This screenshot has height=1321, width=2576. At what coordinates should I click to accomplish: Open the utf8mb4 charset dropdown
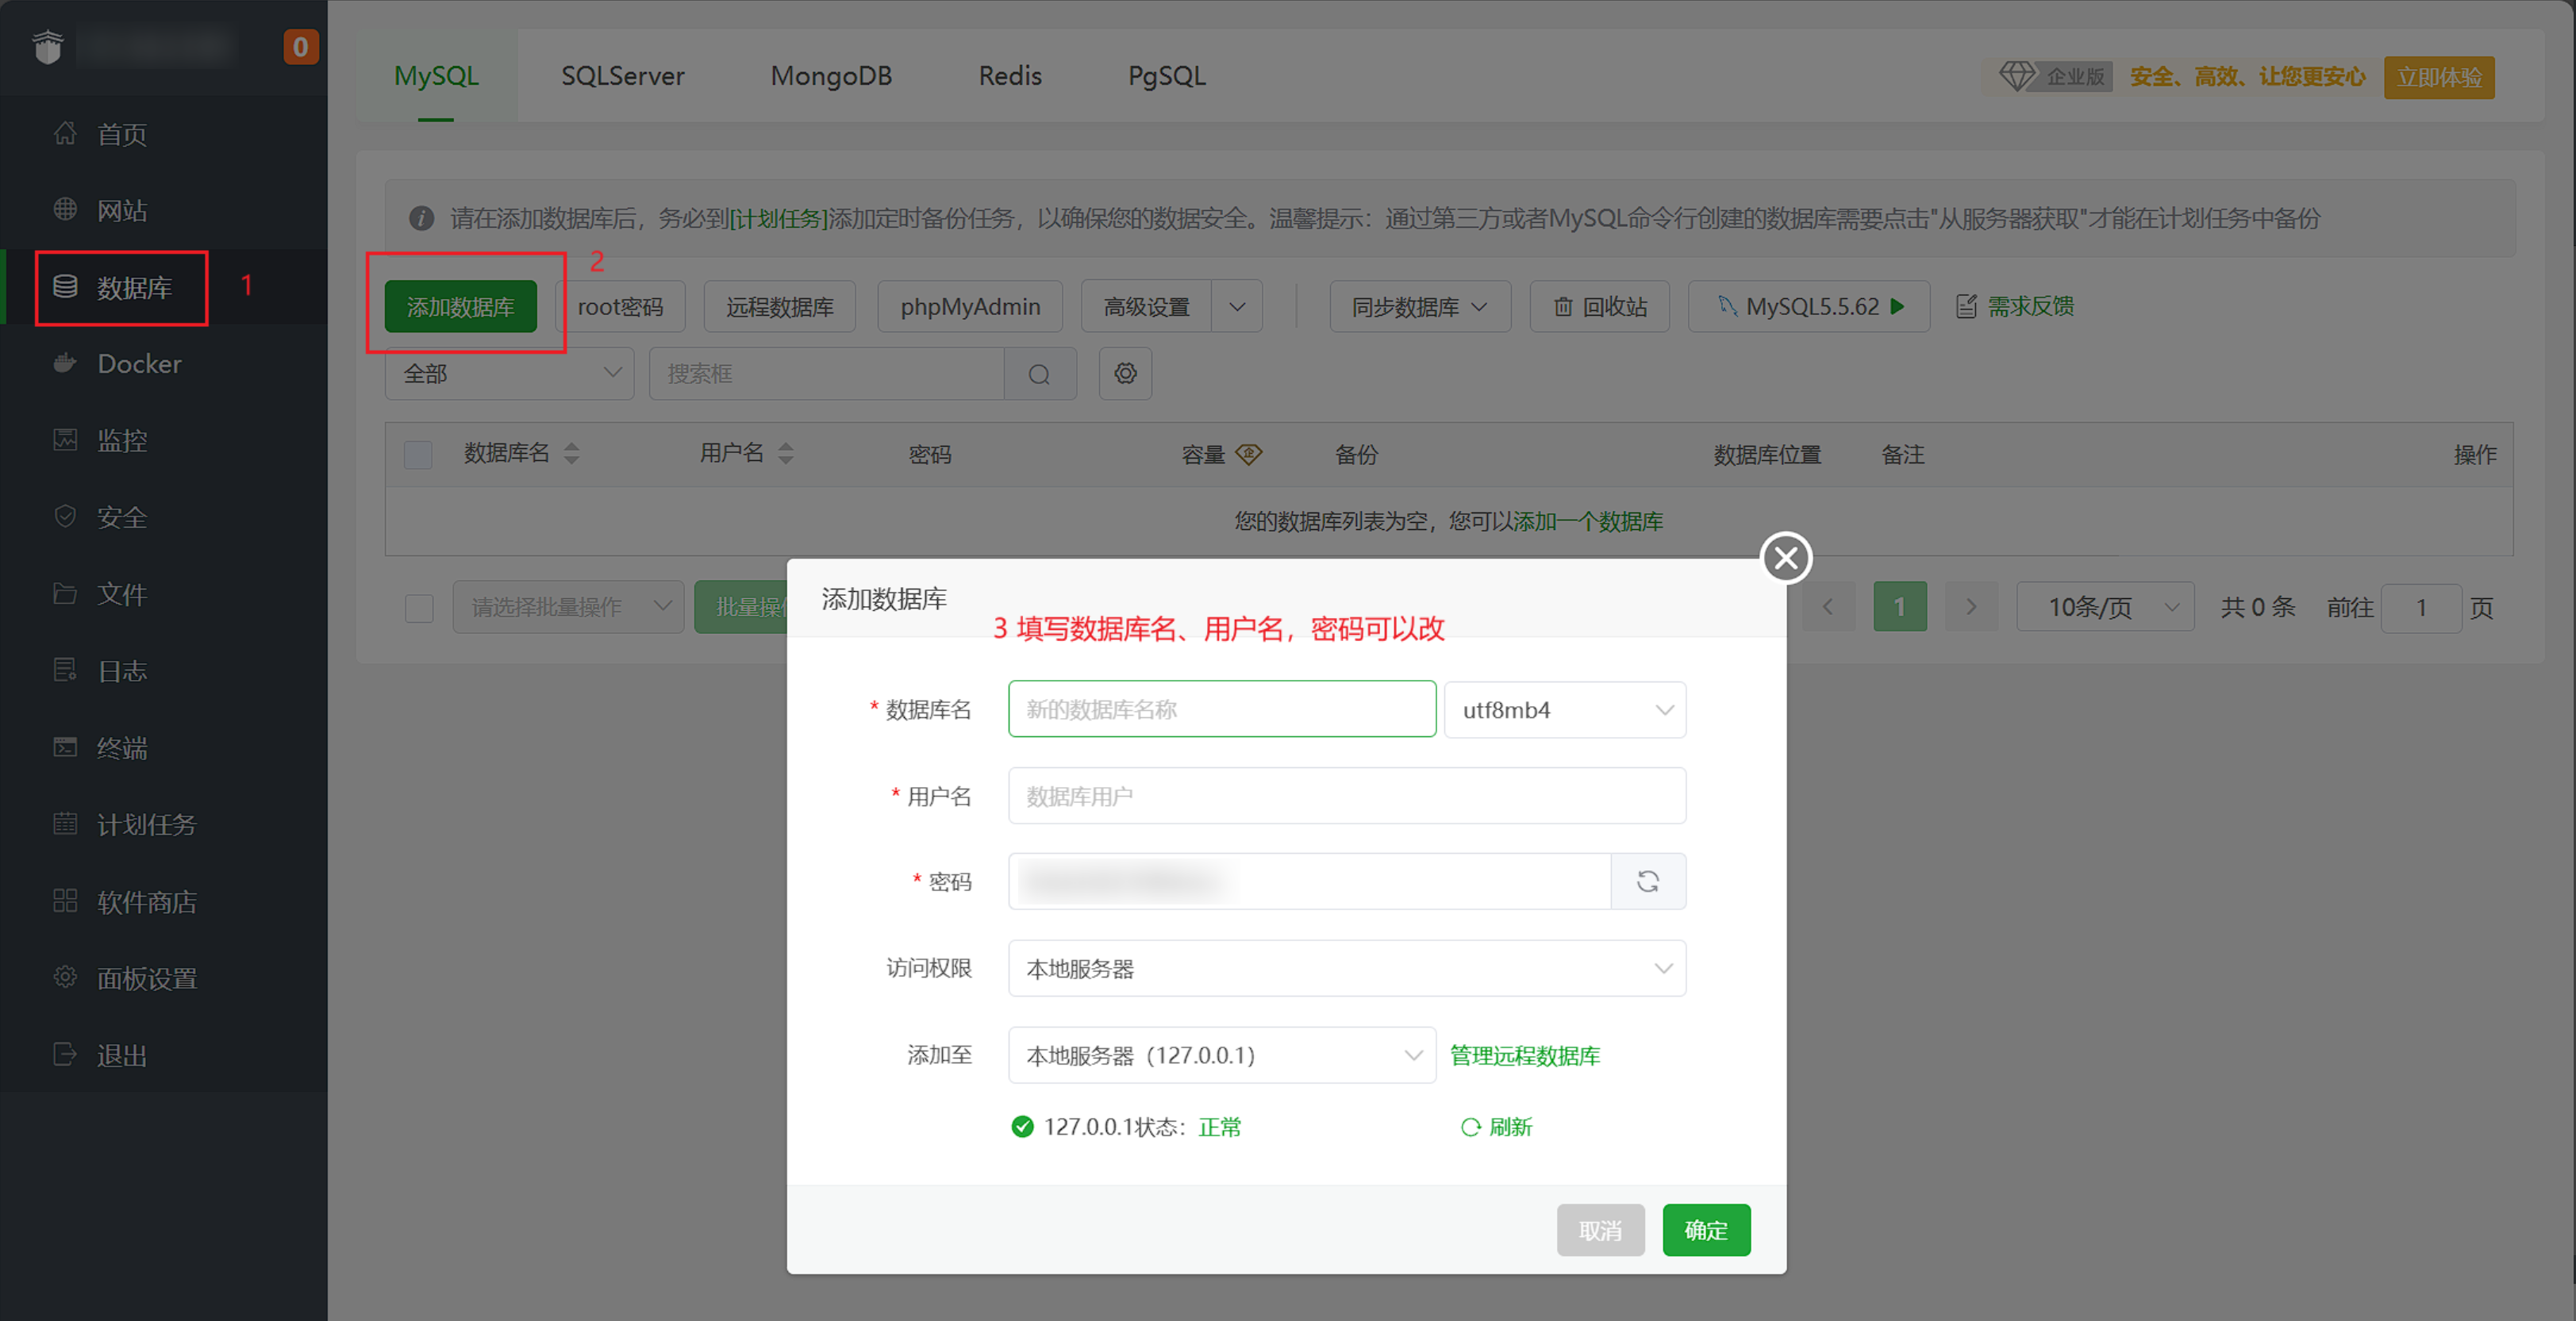pos(1564,710)
